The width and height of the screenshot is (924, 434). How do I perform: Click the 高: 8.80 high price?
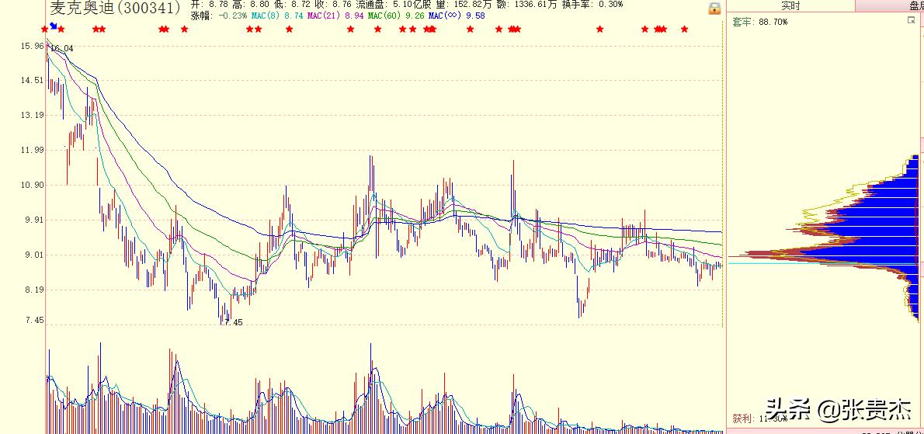pos(251,4)
